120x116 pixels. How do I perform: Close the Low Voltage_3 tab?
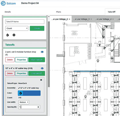[x=91, y=19]
